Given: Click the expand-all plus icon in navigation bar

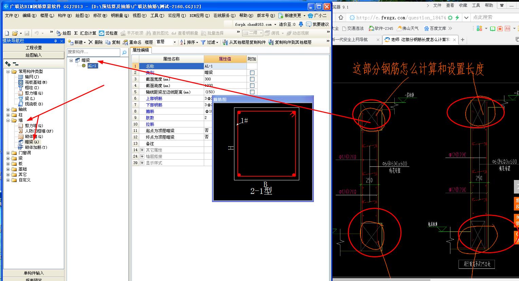Looking at the screenshot, I should pos(8,64).
